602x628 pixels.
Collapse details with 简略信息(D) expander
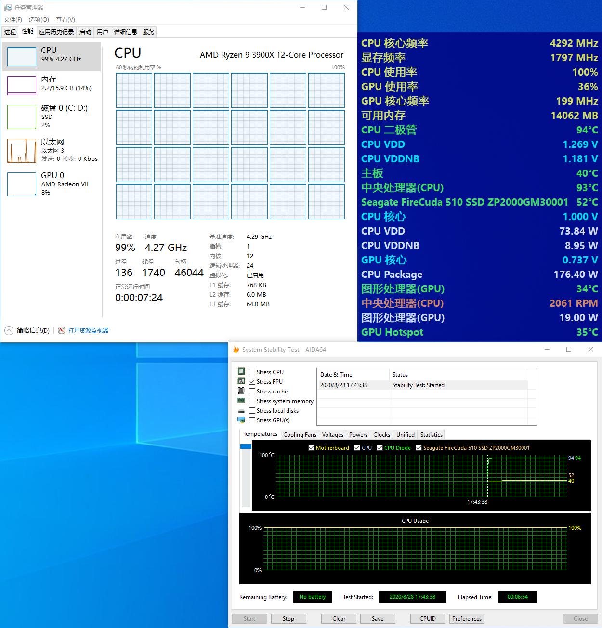pyautogui.click(x=8, y=330)
